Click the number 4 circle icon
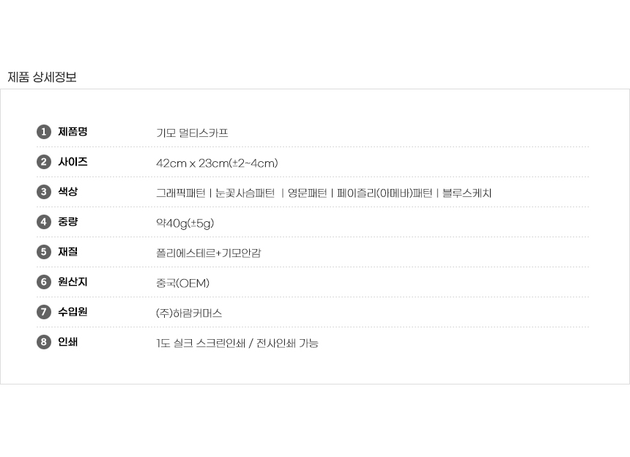630x457 pixels. click(x=44, y=222)
